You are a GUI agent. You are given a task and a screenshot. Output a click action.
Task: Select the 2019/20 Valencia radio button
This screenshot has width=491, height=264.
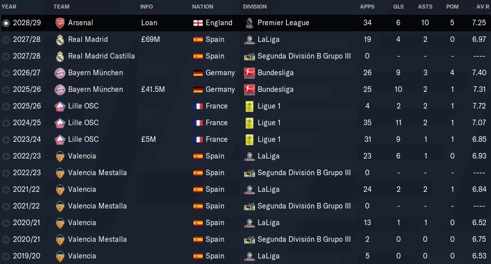click(6, 256)
